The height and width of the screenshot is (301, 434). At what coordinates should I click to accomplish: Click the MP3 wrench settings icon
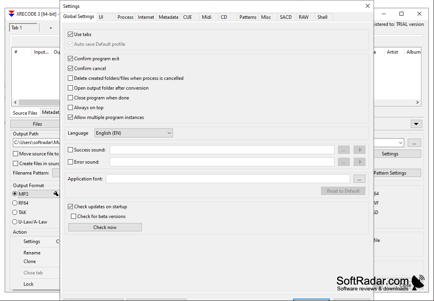tap(56, 194)
